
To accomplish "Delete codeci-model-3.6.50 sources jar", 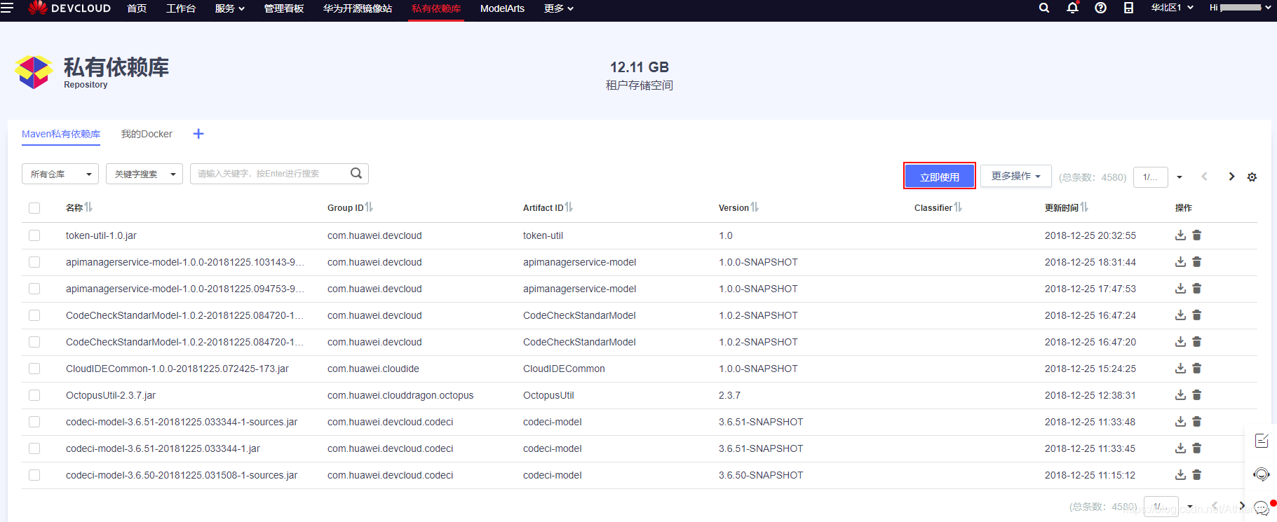I will (x=1197, y=475).
